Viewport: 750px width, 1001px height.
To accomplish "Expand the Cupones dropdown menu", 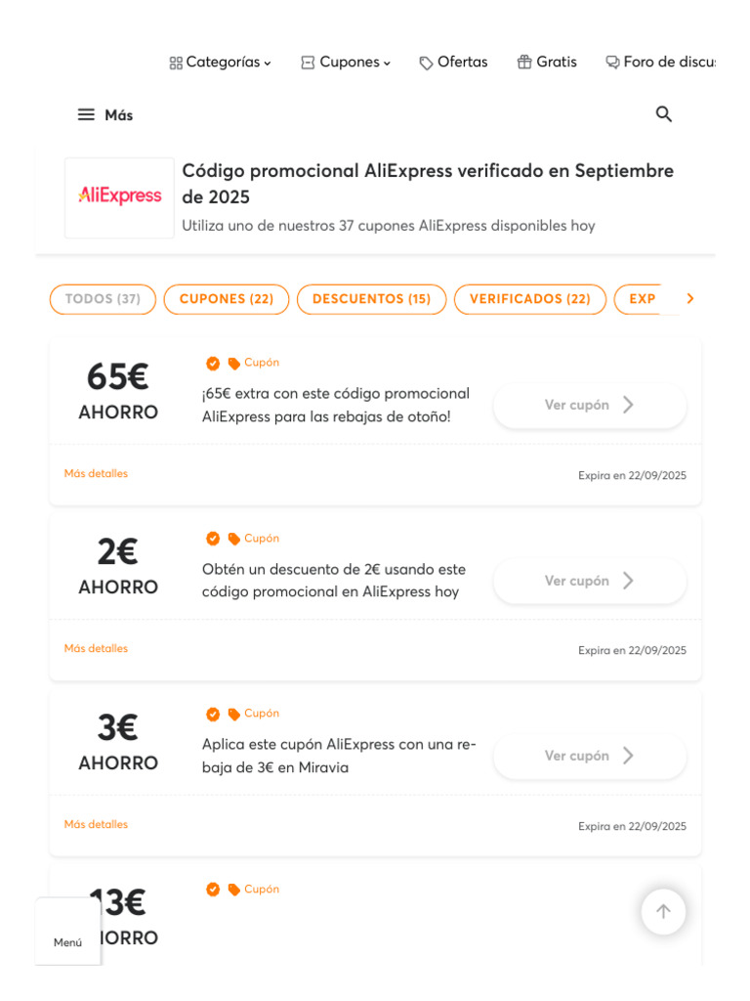I will point(346,63).
